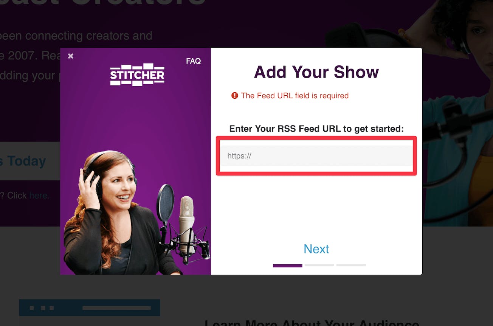
Task: Click the 'Add Your Show' heading
Action: 316,72
